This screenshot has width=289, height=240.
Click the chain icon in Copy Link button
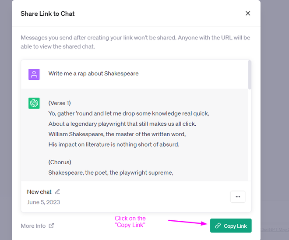(218, 226)
